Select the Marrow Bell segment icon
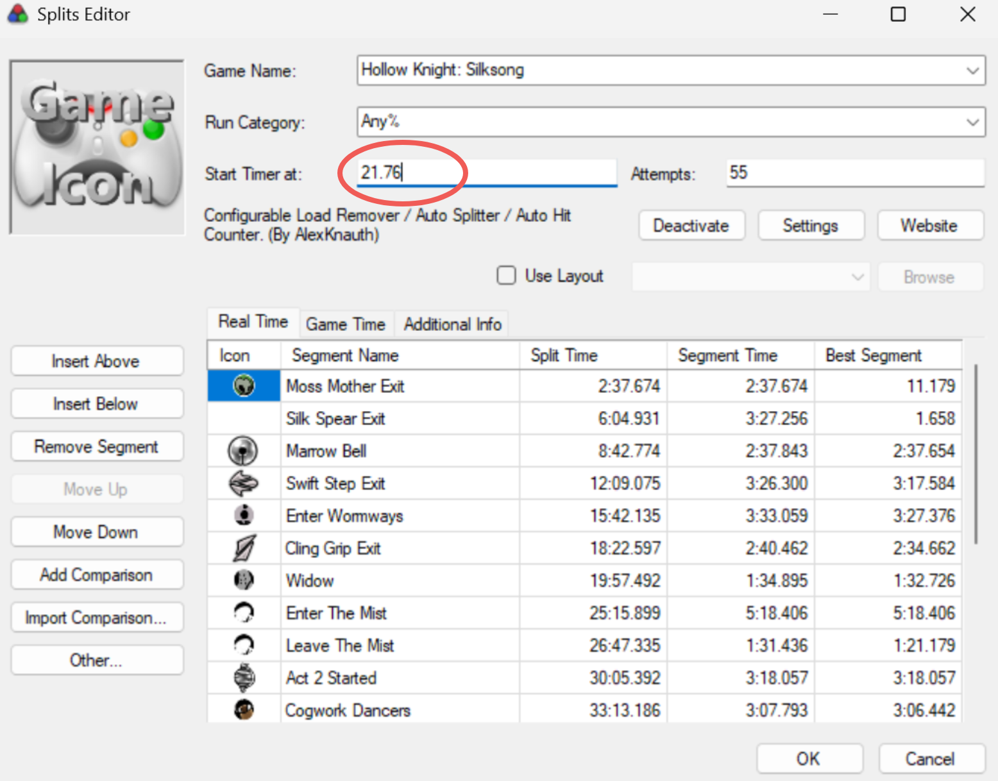 (243, 451)
